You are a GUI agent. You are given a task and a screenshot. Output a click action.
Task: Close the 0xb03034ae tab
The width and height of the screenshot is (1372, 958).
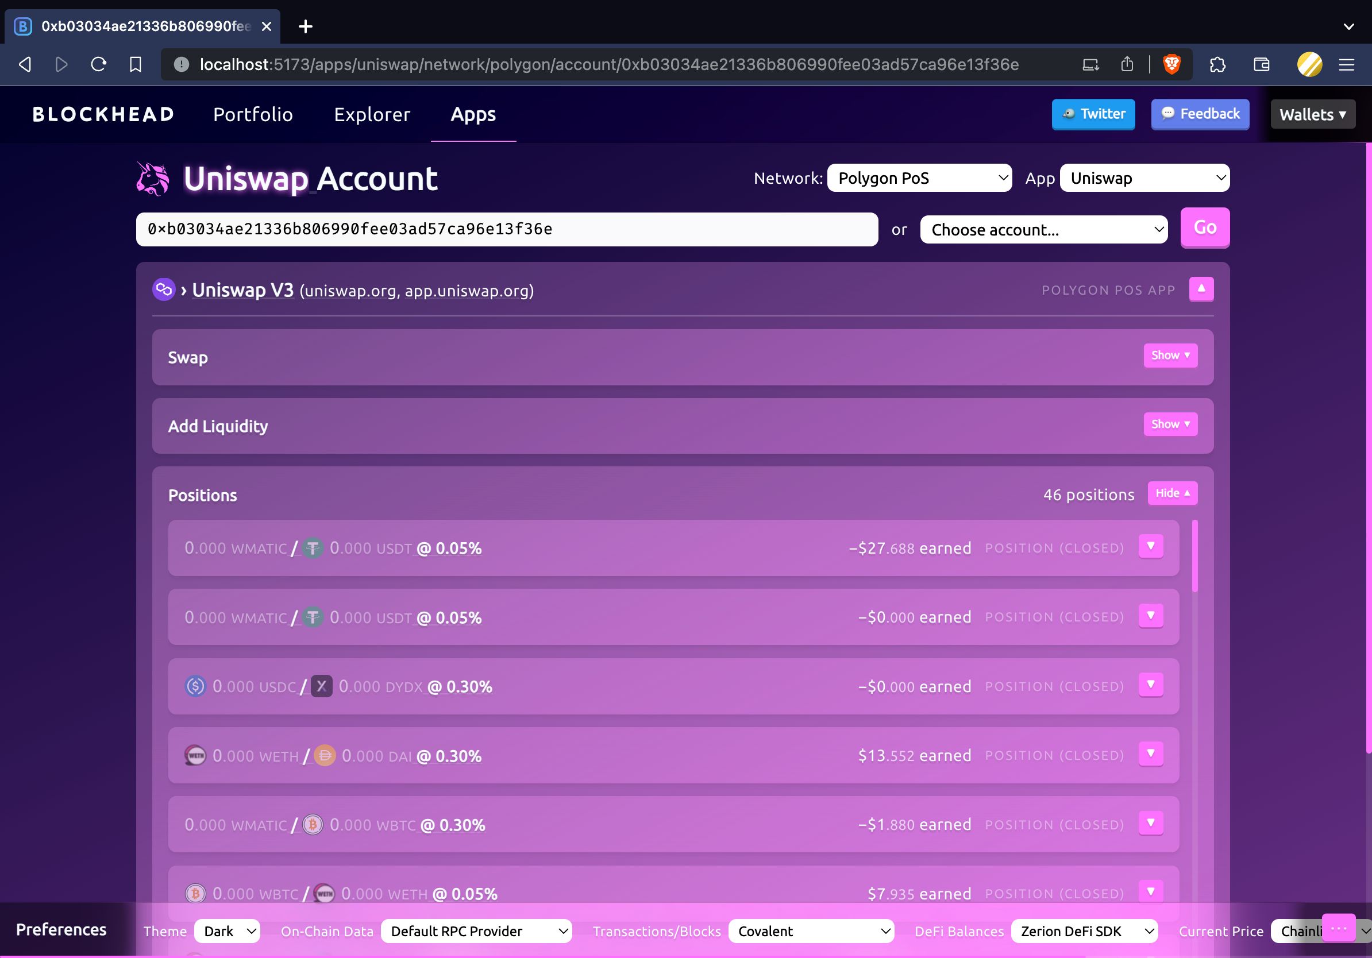pyautogui.click(x=267, y=26)
